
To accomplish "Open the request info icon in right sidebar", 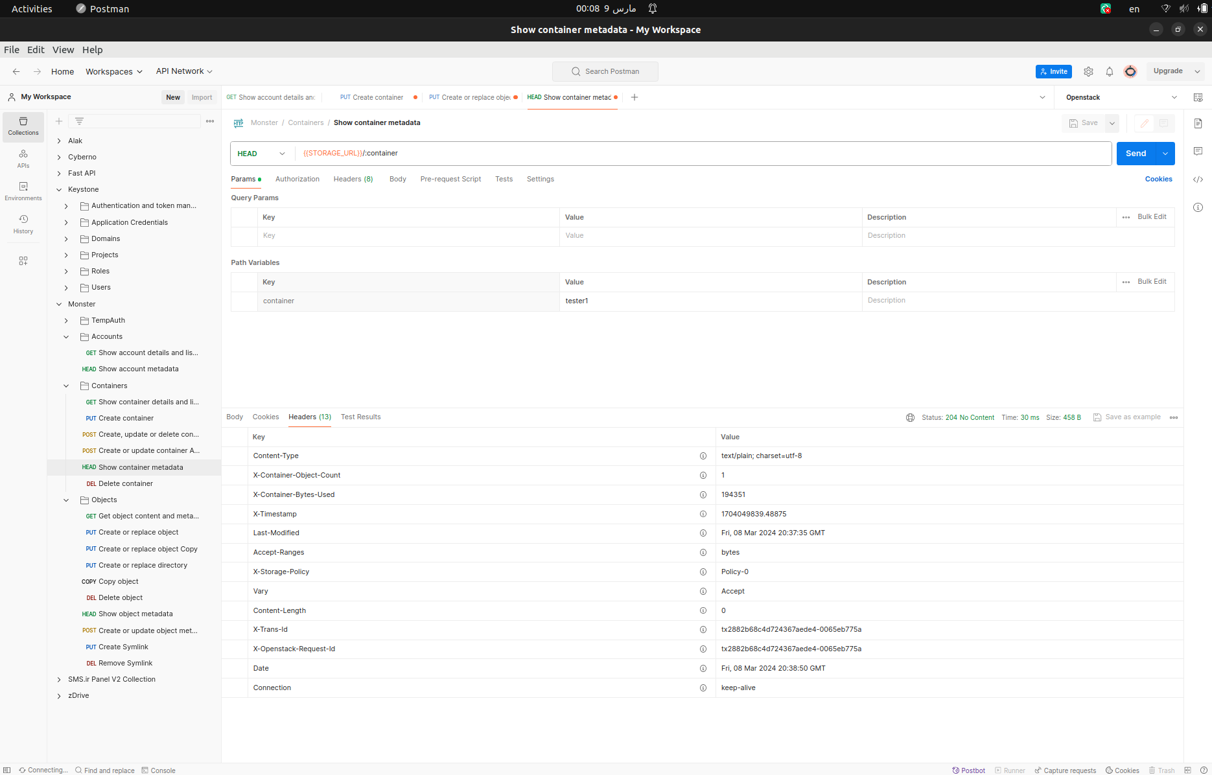I will coord(1198,207).
